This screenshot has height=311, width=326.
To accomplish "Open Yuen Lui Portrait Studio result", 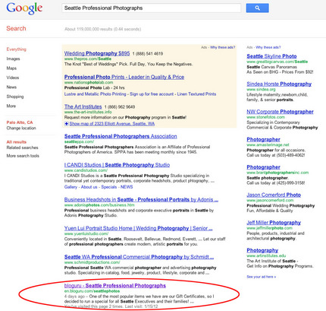I will 139,228.
